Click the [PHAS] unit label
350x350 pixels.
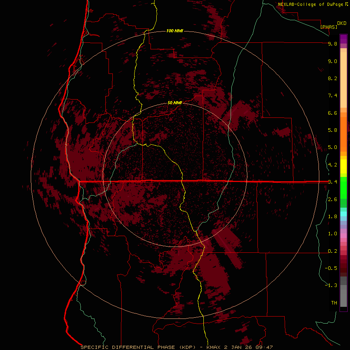click(329, 27)
